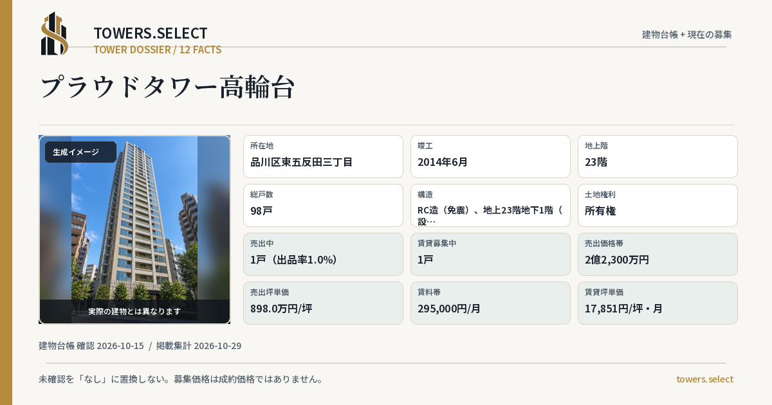Select the 売出中 card with 出品率1.0%
Image resolution: width=772 pixels, height=405 pixels.
point(323,254)
